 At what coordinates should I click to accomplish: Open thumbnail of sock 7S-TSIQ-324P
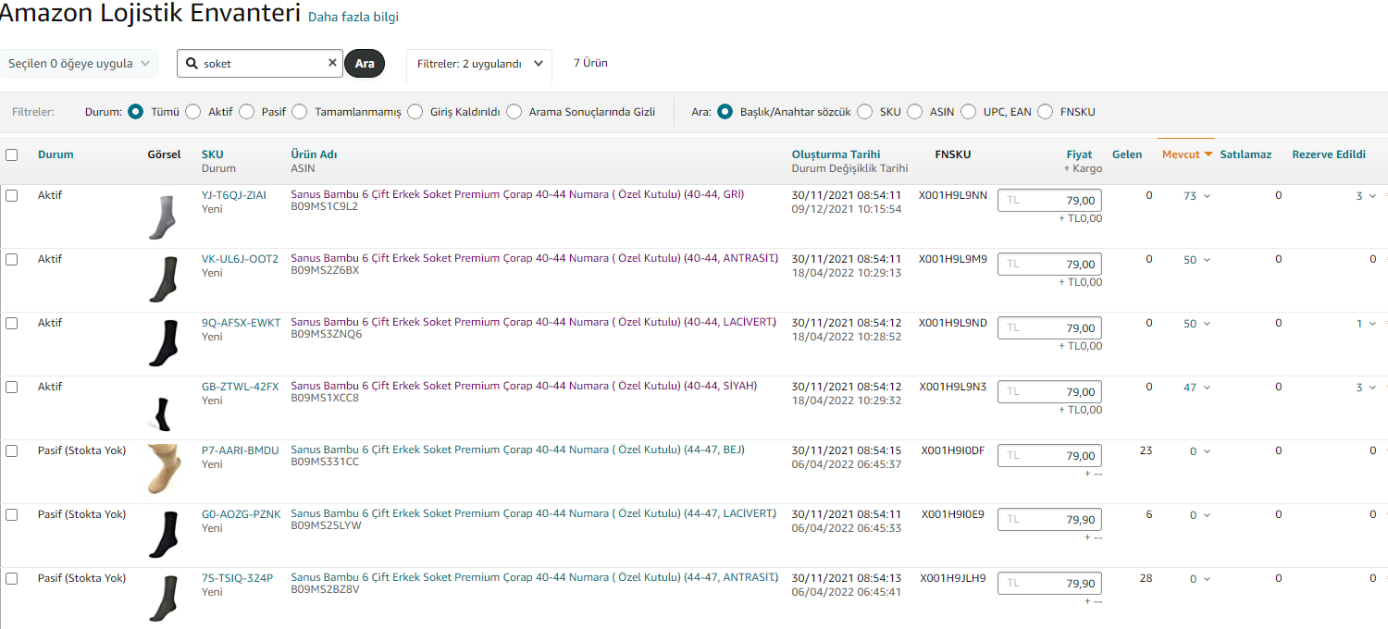(163, 598)
